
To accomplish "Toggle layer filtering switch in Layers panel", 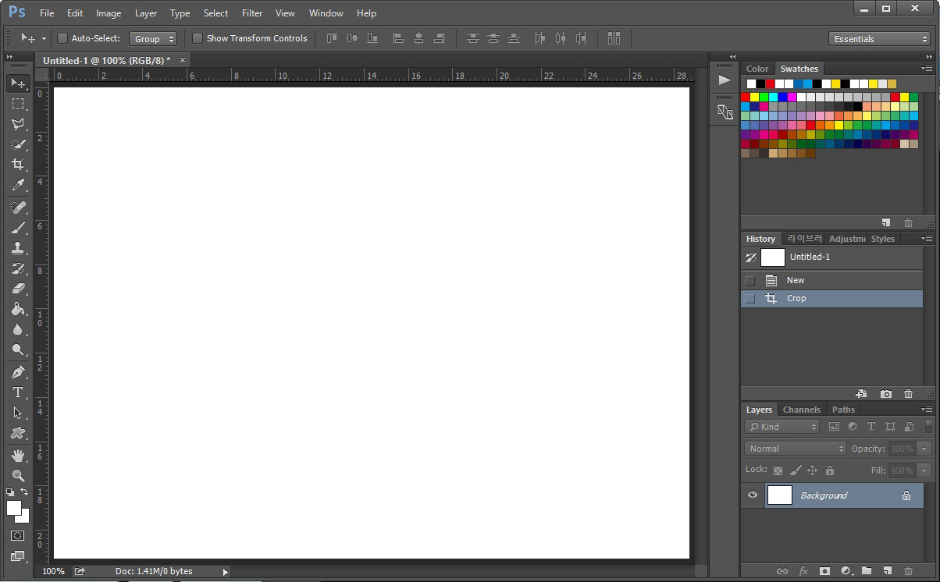I will (928, 427).
